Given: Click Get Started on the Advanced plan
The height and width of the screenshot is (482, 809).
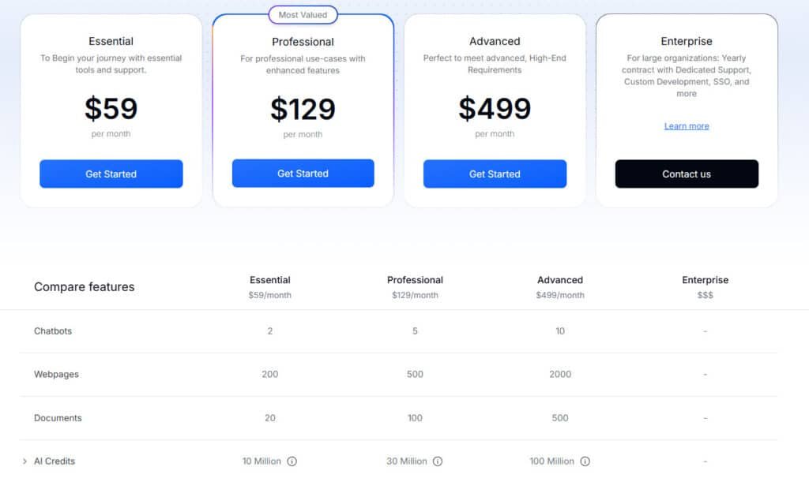Looking at the screenshot, I should [x=495, y=174].
